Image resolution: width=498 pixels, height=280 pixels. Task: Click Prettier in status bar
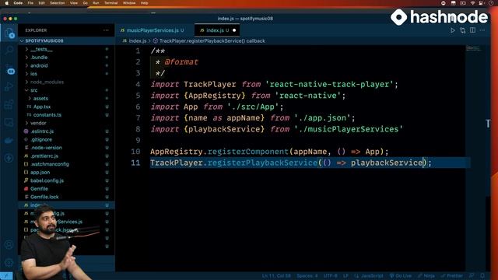tap(453, 275)
